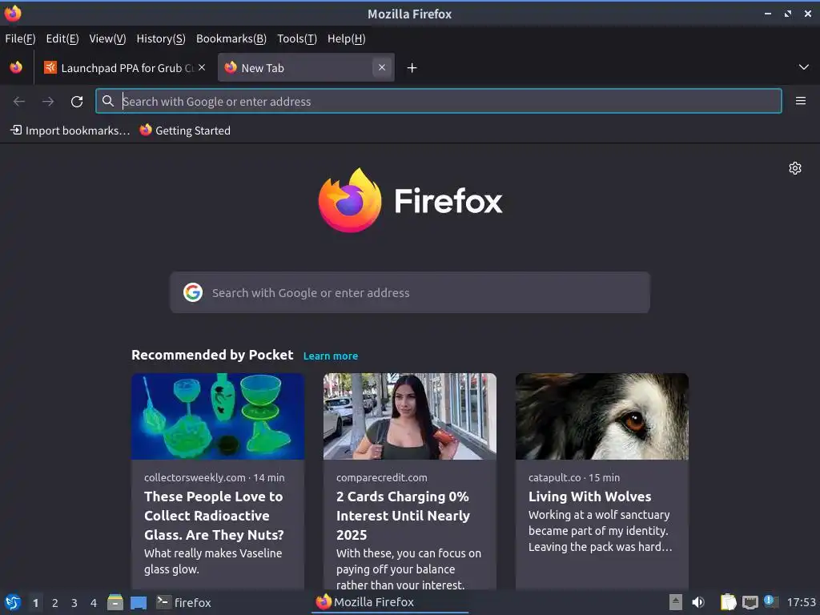The image size is (820, 615).
Task: Click the Google logo in search box
Action: [x=193, y=292]
